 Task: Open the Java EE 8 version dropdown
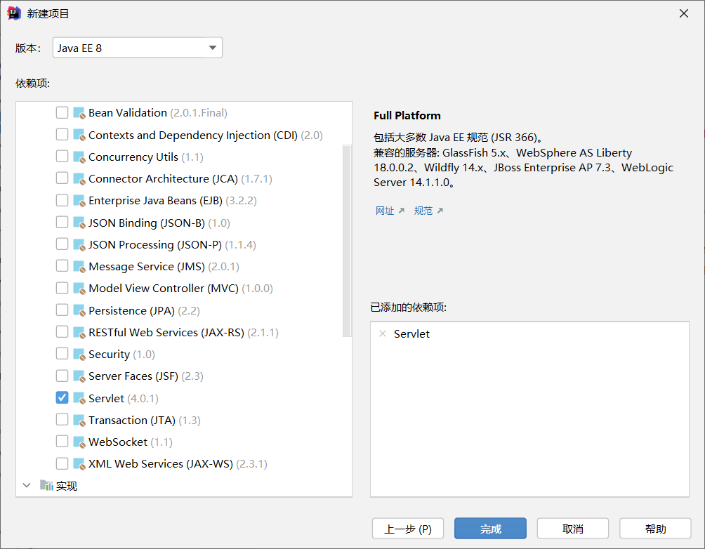click(137, 48)
